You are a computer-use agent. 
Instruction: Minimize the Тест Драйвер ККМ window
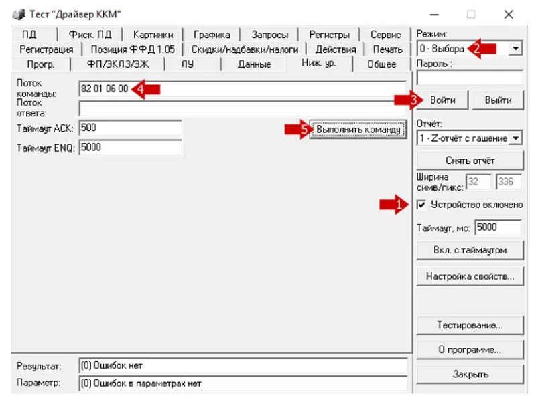[x=434, y=15]
